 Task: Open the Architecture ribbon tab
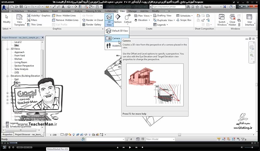tap(18, 11)
